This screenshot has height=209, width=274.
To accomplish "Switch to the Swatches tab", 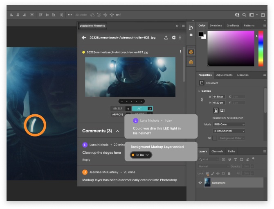I will coord(216,25).
